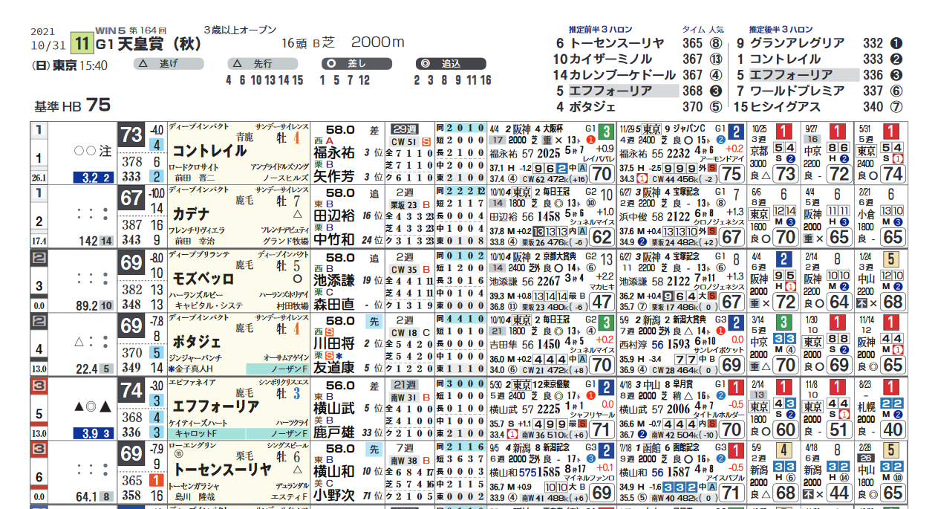Screen dimensions: 935x509
Task: Click the rating 74 box for エフフォーリア
Action: (x=131, y=390)
